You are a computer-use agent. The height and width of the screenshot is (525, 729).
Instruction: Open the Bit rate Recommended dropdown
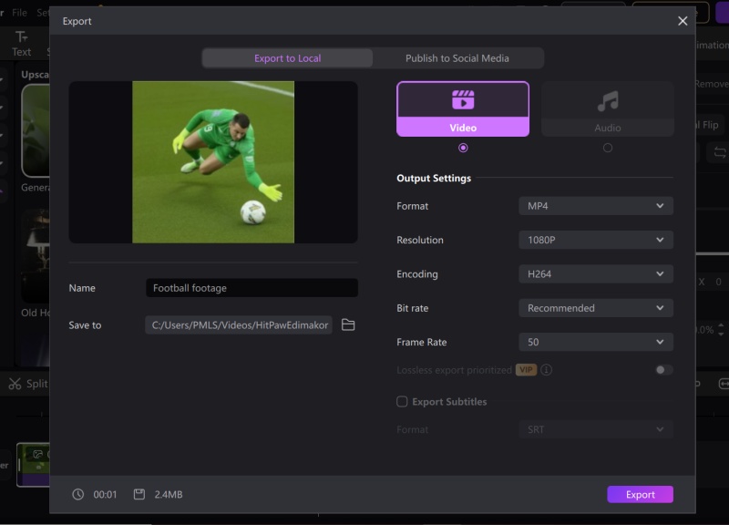pyautogui.click(x=596, y=308)
